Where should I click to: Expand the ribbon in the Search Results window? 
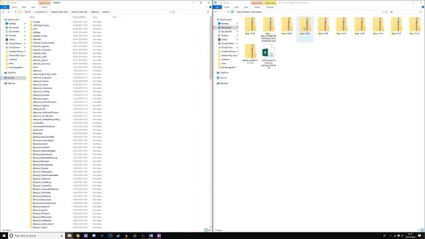coord(420,7)
